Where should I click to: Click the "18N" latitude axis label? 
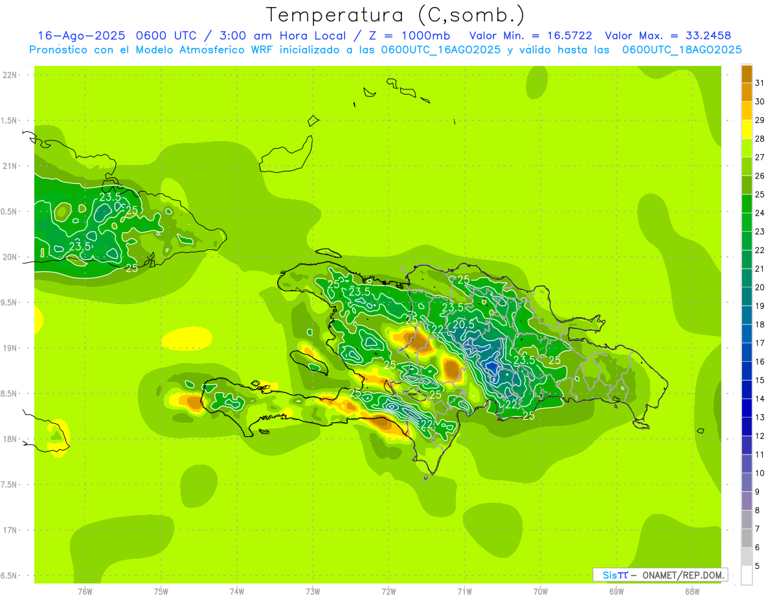coord(11,439)
